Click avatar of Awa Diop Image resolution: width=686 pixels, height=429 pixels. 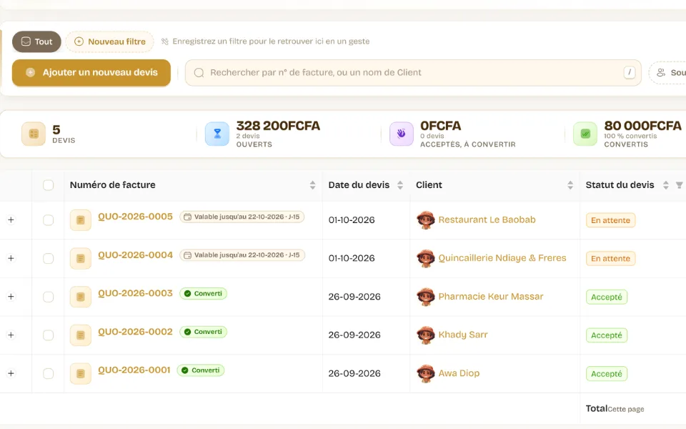tap(426, 373)
